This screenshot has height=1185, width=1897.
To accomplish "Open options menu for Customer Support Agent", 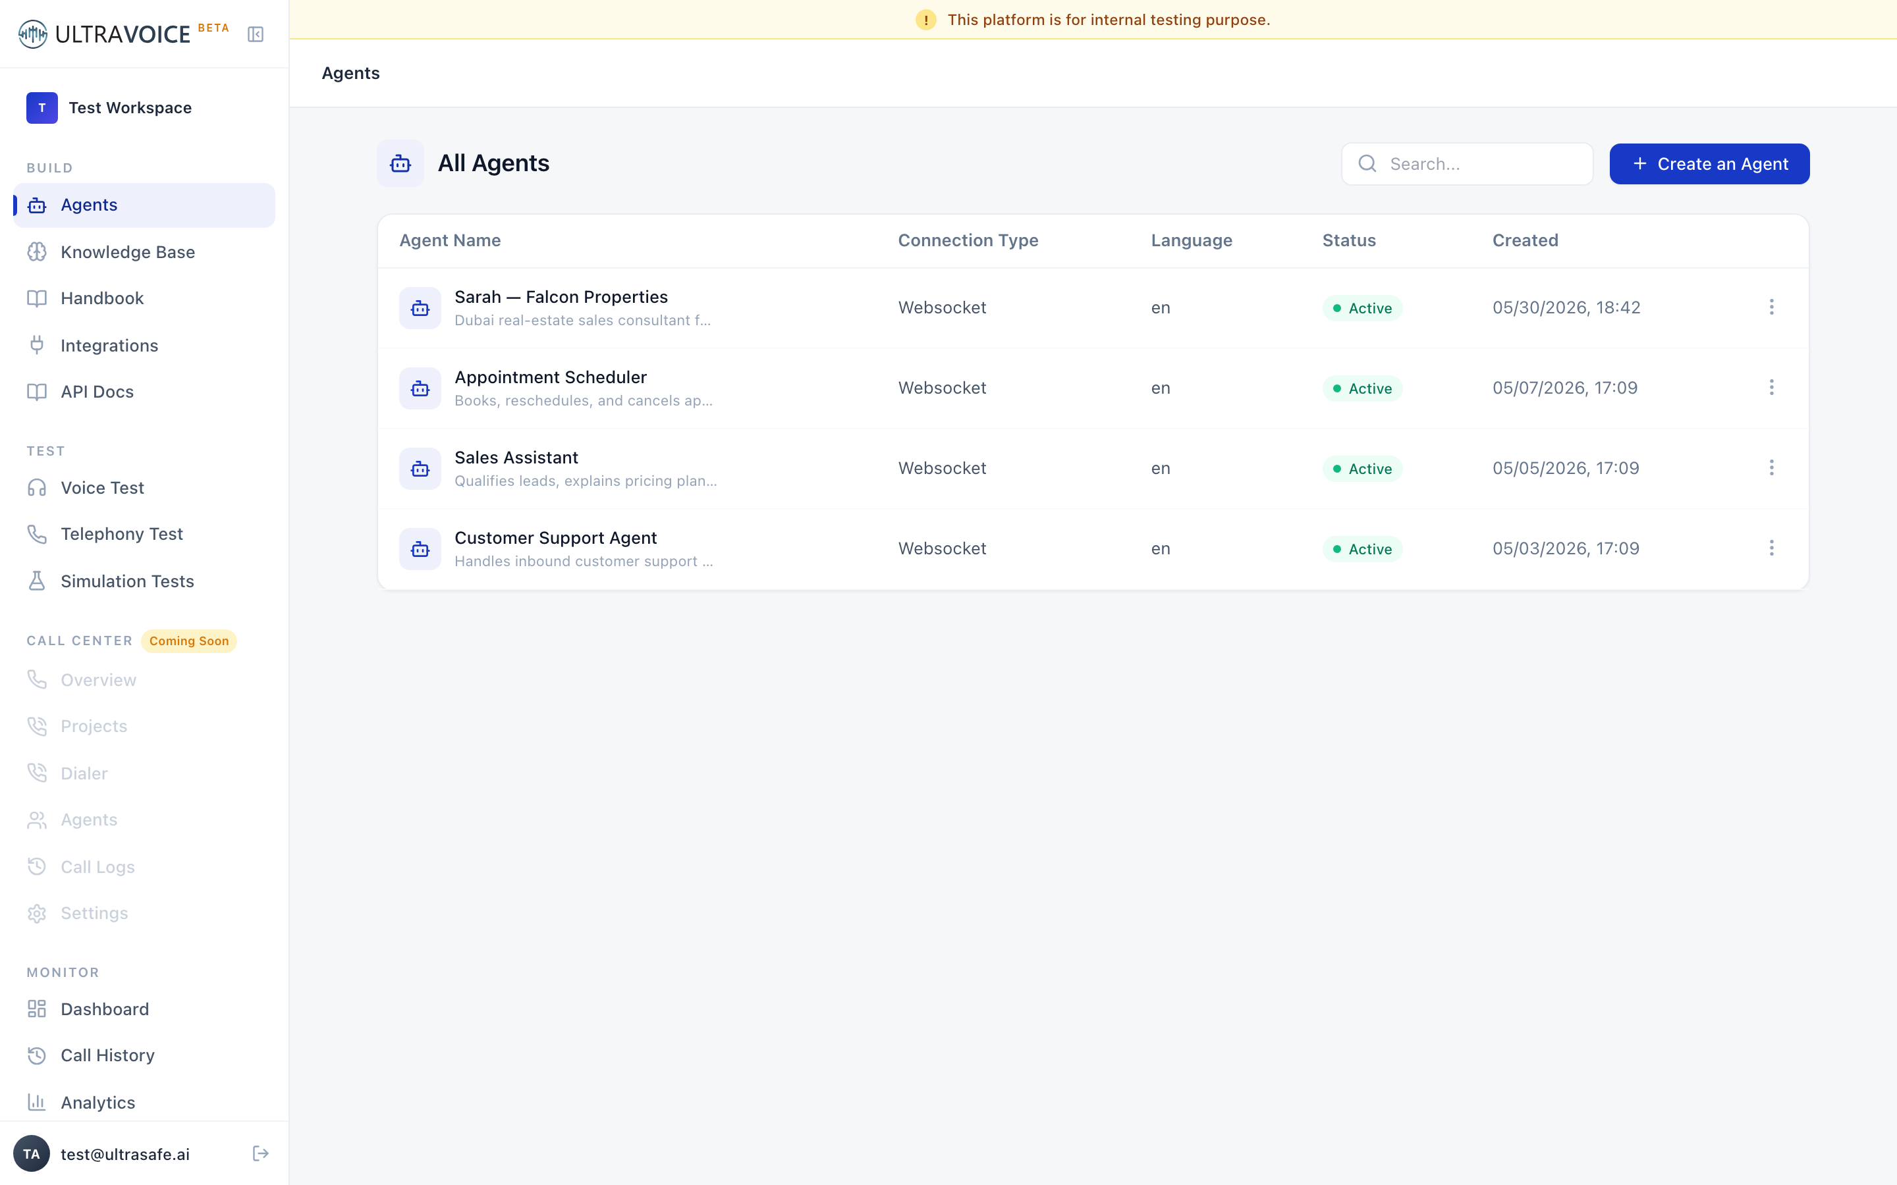I will (x=1772, y=548).
